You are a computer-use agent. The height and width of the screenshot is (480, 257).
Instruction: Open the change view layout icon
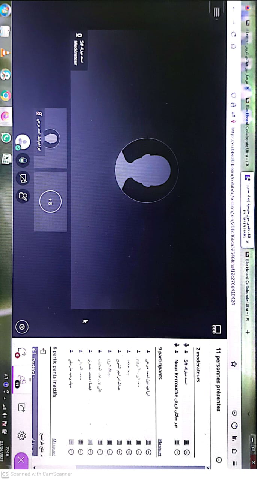(x=216, y=329)
